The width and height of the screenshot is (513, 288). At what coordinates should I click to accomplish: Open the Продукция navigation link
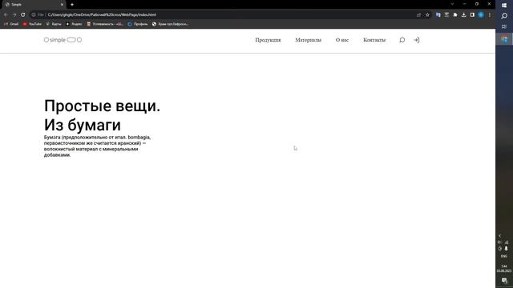coord(268,40)
